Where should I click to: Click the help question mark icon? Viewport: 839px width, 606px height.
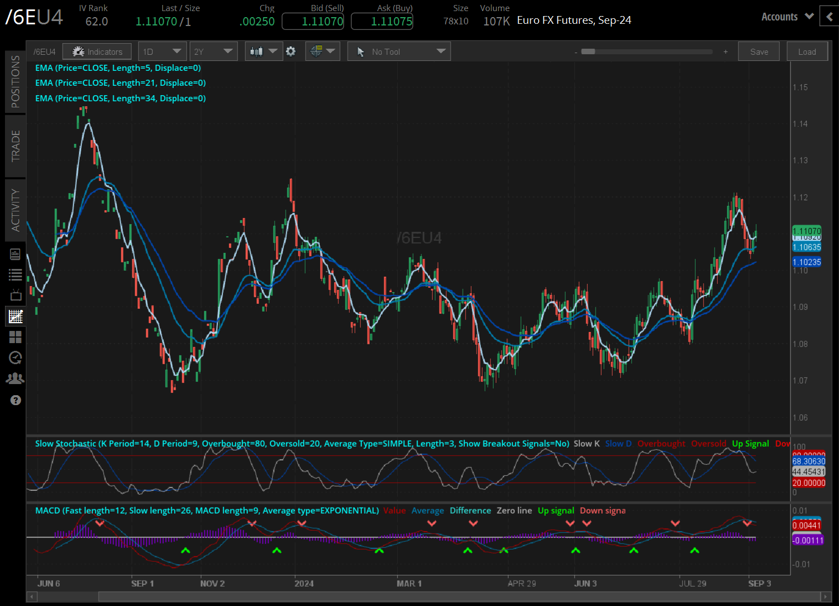[x=15, y=400]
